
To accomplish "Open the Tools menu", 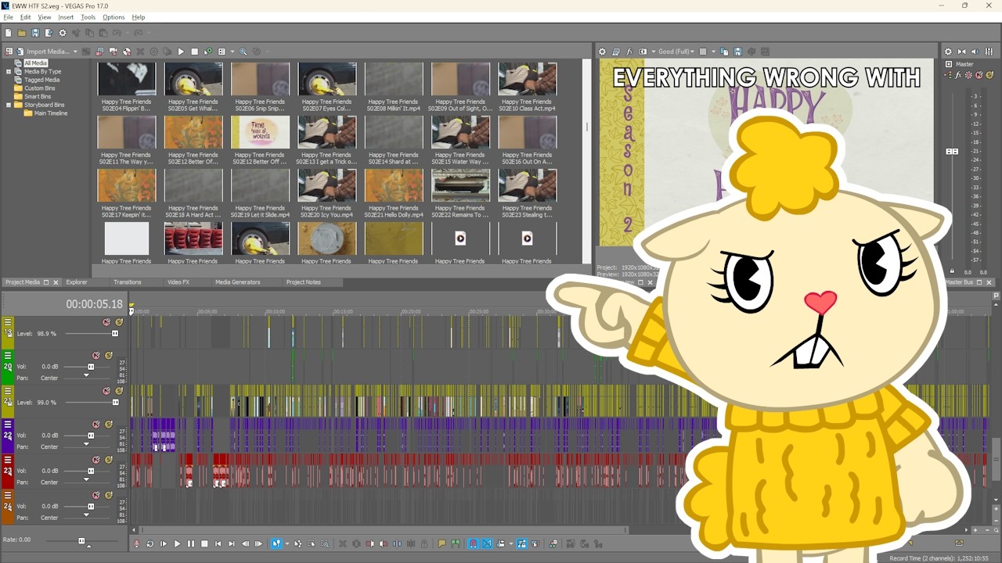I will [x=88, y=17].
